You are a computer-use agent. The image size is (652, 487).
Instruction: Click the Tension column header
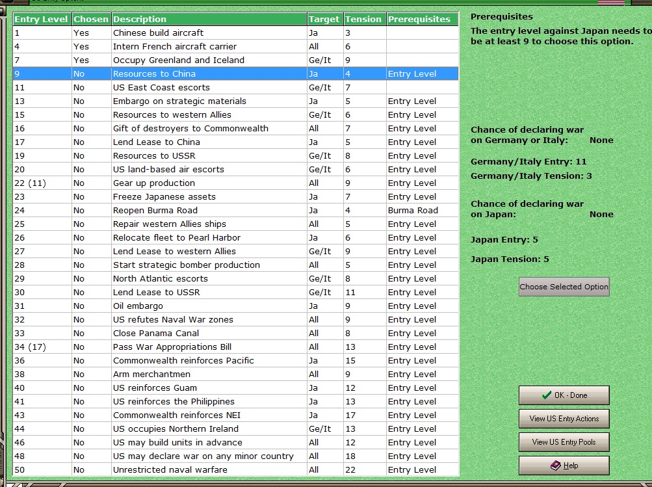point(365,19)
